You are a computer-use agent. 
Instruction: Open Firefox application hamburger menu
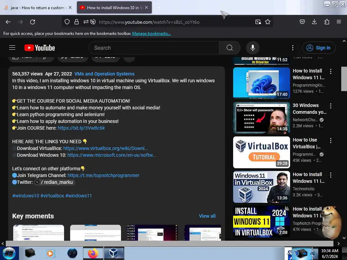[x=339, y=22]
